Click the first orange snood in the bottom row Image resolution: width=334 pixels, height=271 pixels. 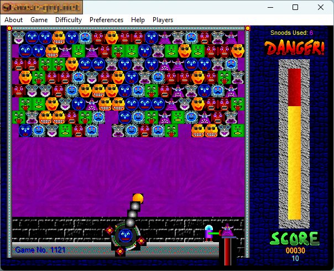[x=198, y=131]
